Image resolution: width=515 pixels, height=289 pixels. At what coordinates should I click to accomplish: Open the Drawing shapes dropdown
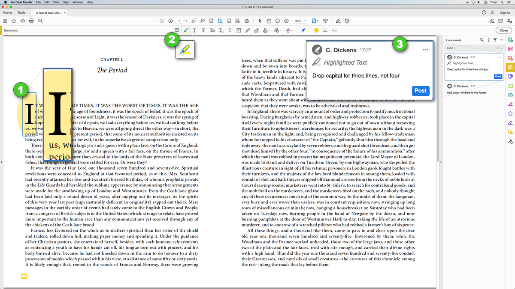(289, 30)
